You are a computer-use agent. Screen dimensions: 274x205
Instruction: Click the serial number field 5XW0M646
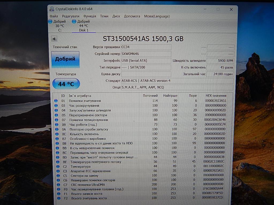pyautogui.click(x=146, y=54)
